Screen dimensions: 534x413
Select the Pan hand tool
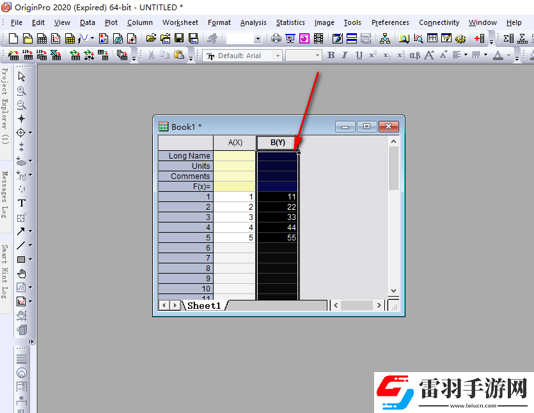[21, 273]
